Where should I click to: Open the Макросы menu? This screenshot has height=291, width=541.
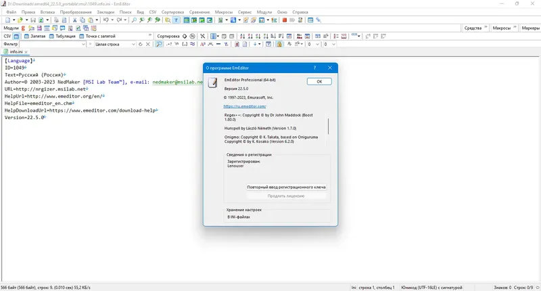pos(224,12)
